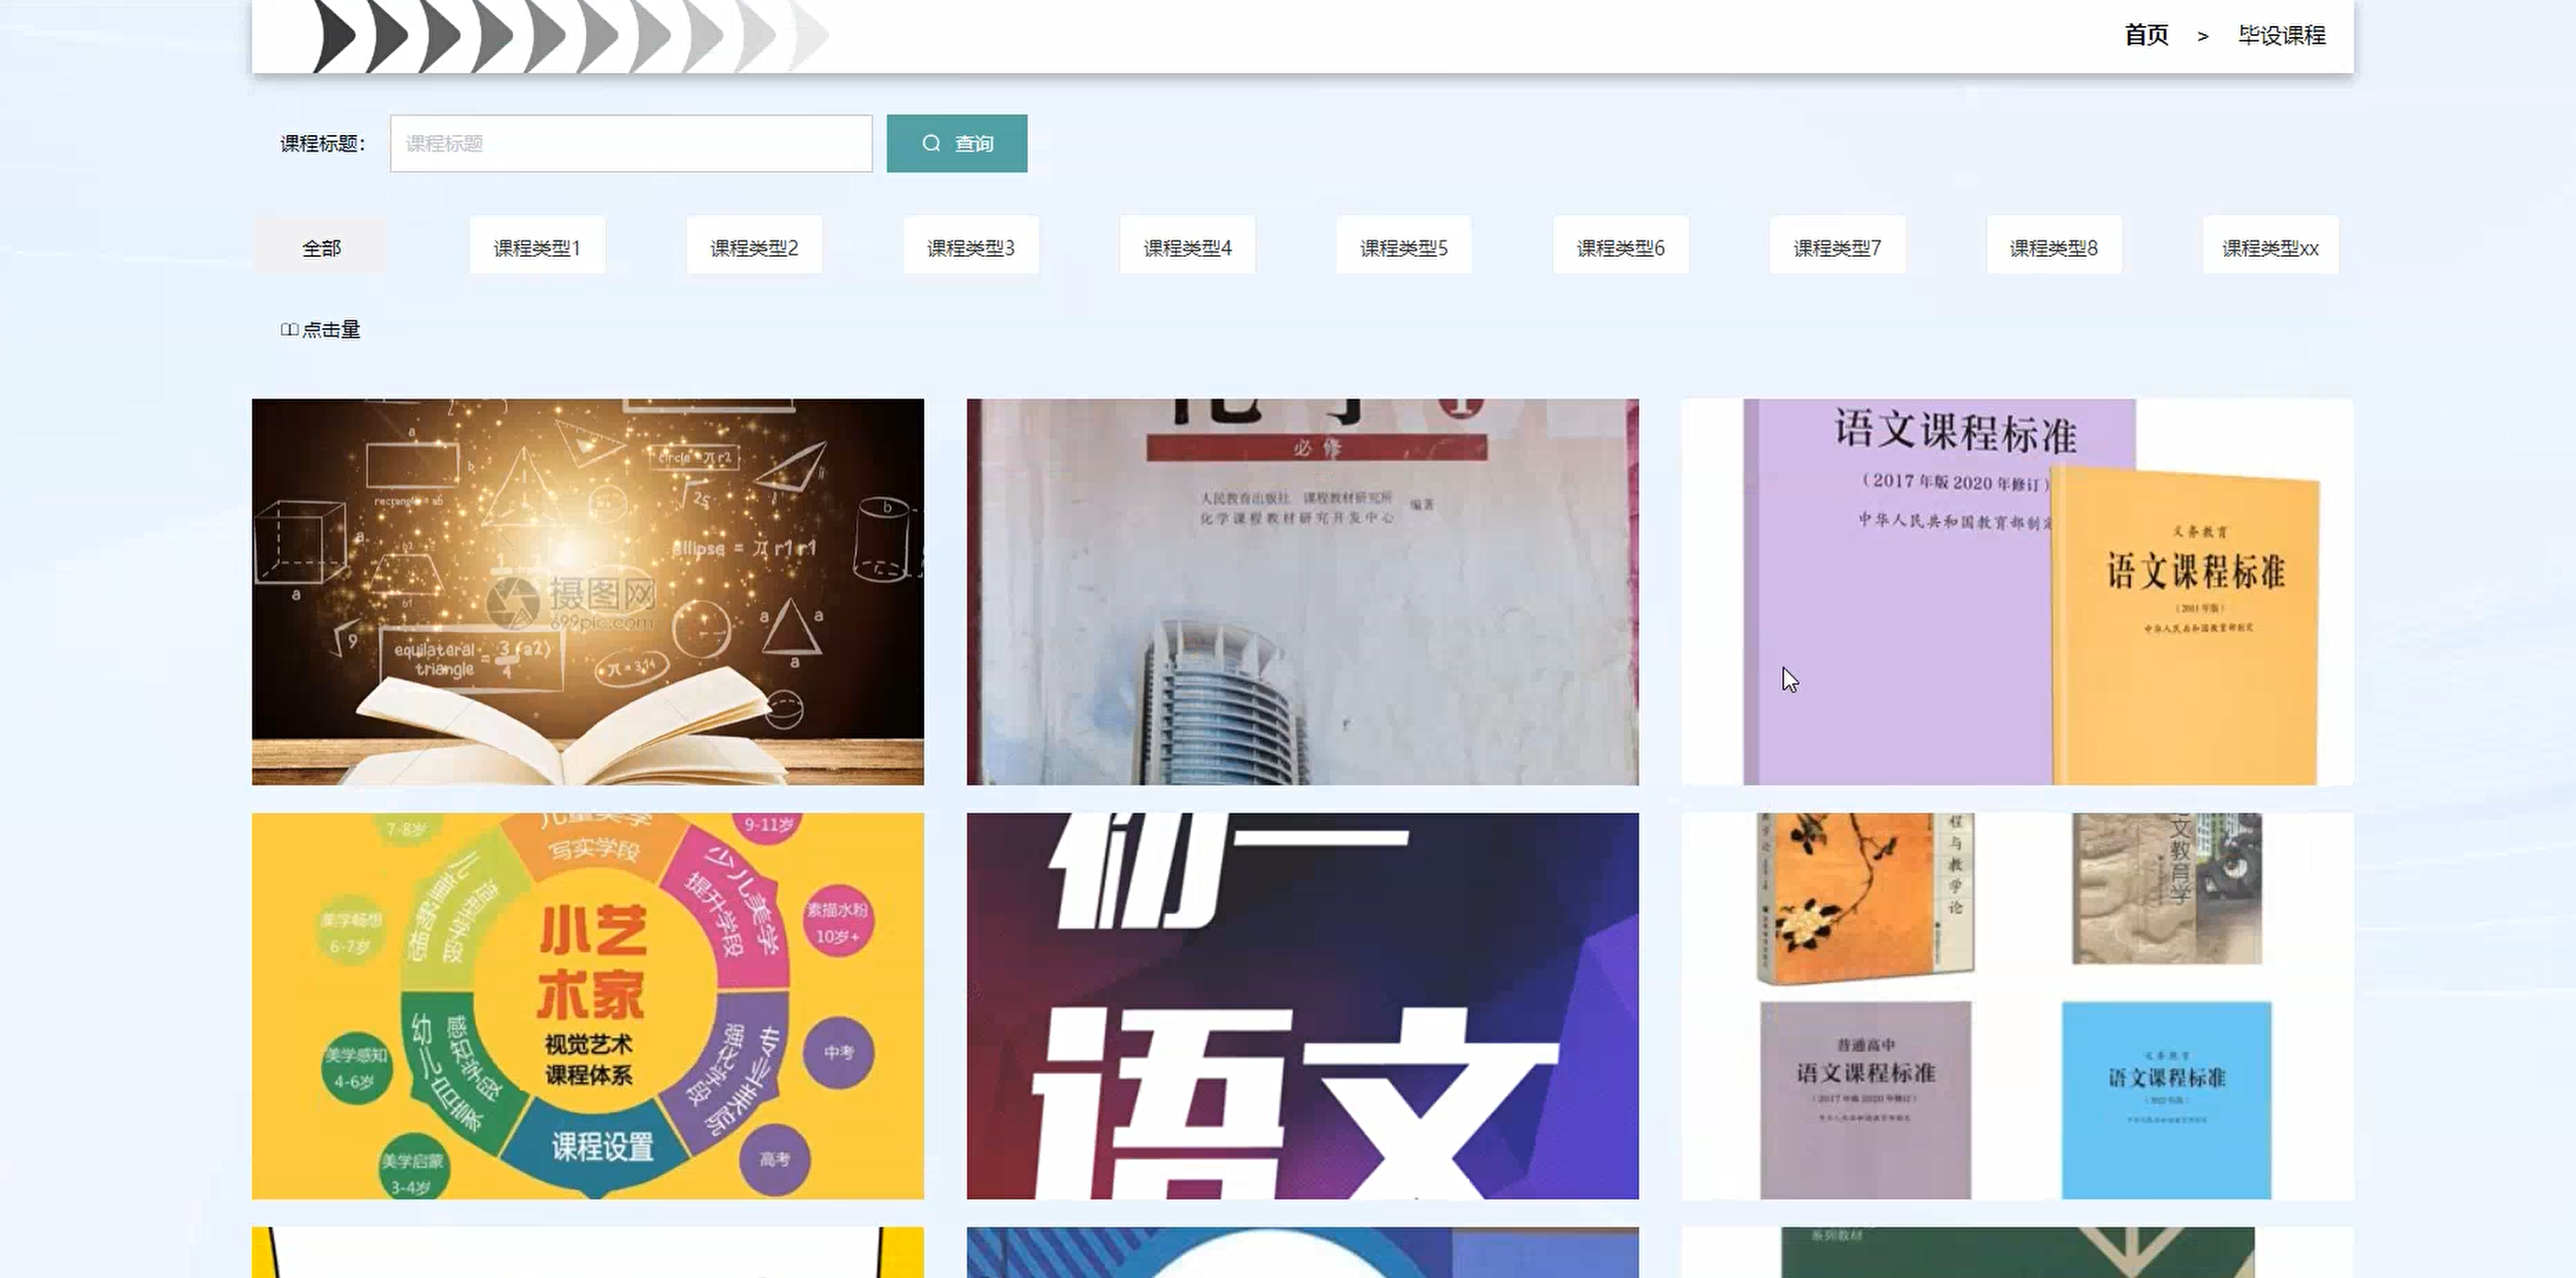Select the 全部 category tab
The height and width of the screenshot is (1278, 2576).
[x=321, y=247]
